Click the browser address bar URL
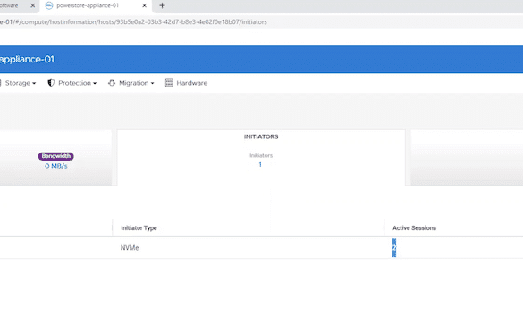This screenshot has width=523, height=322. [x=133, y=22]
